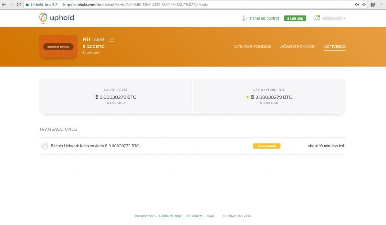Image resolution: width=386 pixels, height=225 pixels.
Task: Click the orange BTC card thumbnail
Action: pyautogui.click(x=58, y=47)
